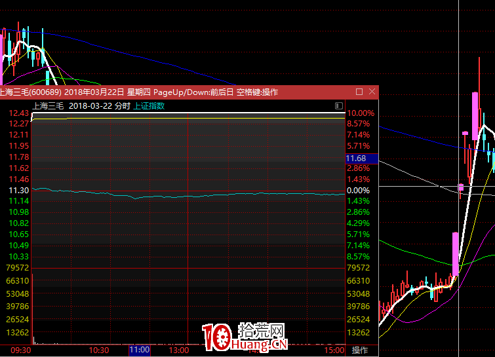Viewport: 495px width, 357px height.
Task: Click the 操作 button at bottom right
Action: (359, 350)
